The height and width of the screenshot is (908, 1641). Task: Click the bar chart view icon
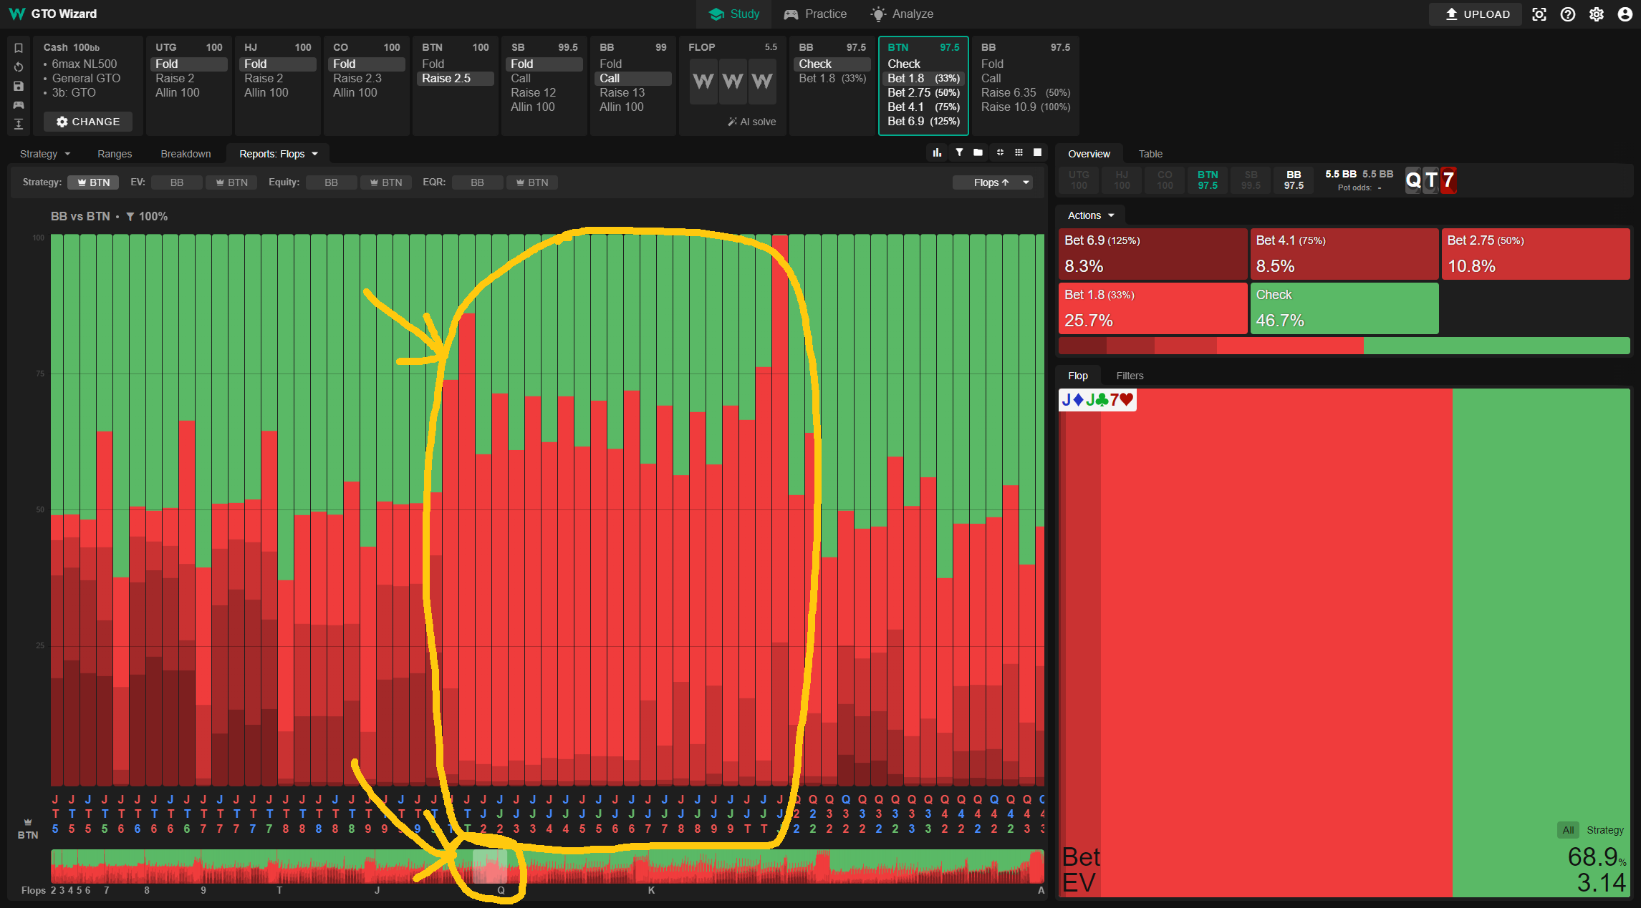pos(937,152)
